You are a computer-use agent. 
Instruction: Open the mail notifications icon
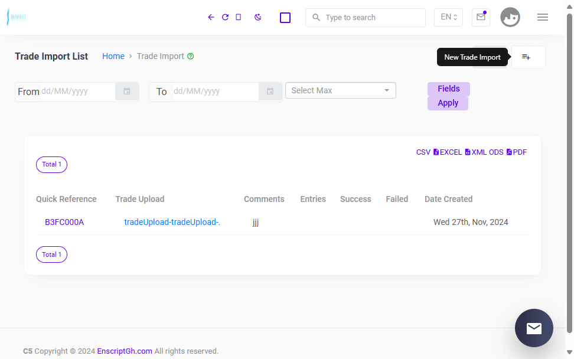[x=481, y=17]
